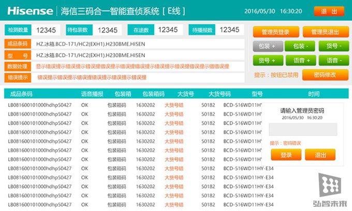Click the 请输入管理员密码 dialog title
Screen dimensions: 352x211
coord(302,110)
